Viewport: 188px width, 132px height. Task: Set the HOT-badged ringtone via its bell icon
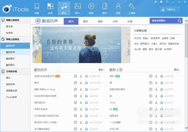86,76
